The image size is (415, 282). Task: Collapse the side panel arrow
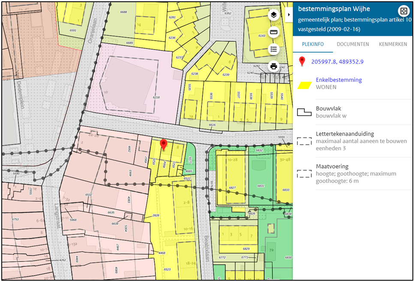289,15
